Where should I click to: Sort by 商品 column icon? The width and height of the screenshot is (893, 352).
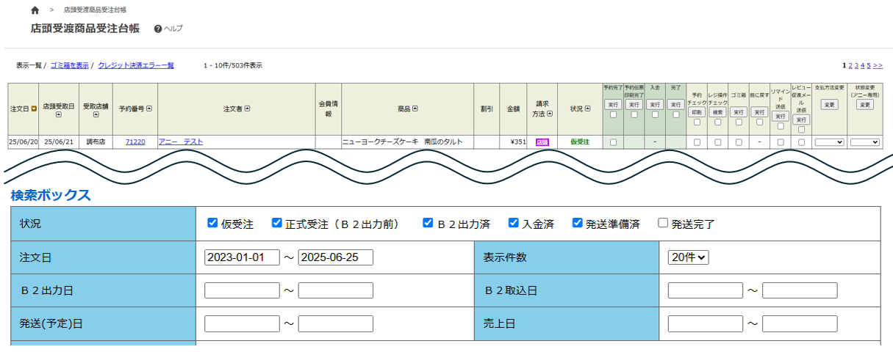coord(415,109)
